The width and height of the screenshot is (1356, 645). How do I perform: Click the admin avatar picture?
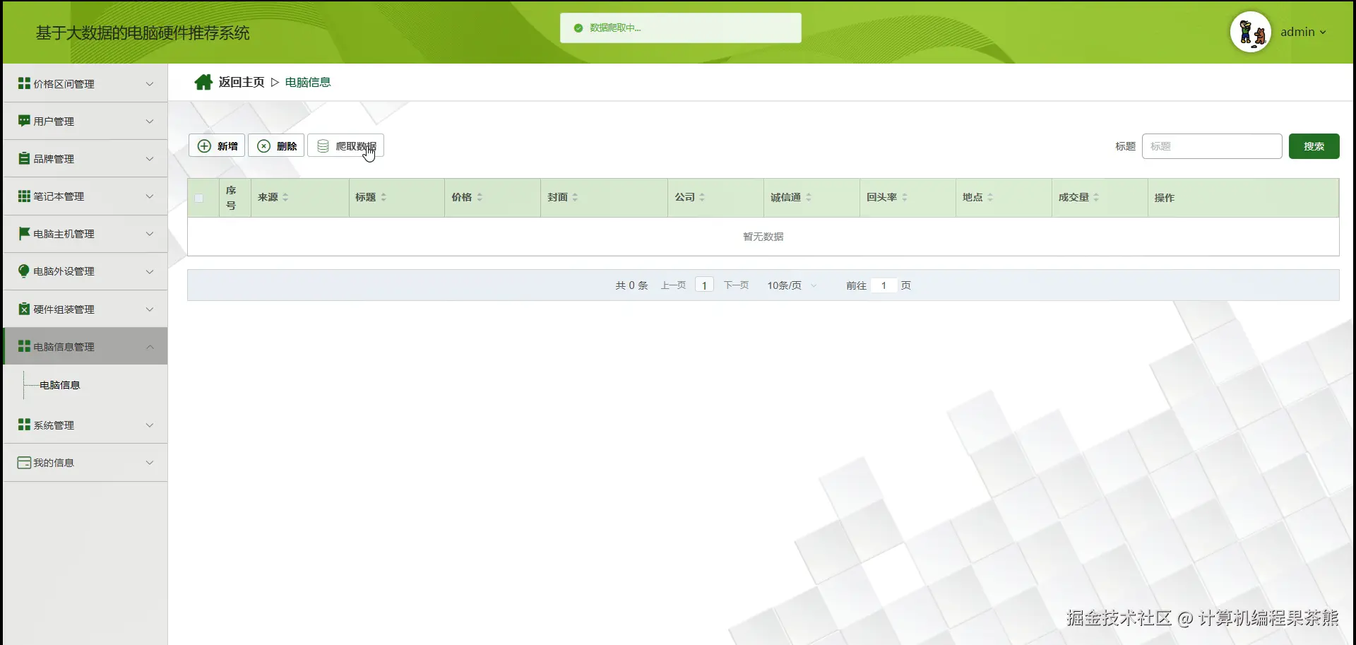click(1251, 32)
